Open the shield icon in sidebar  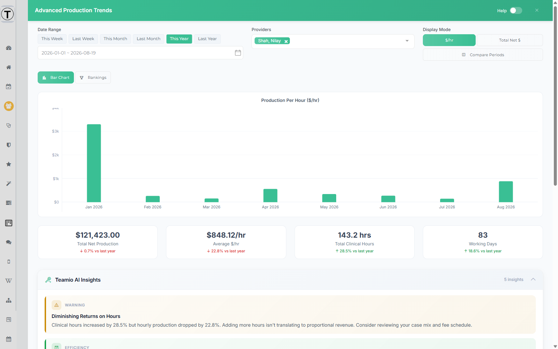9,145
